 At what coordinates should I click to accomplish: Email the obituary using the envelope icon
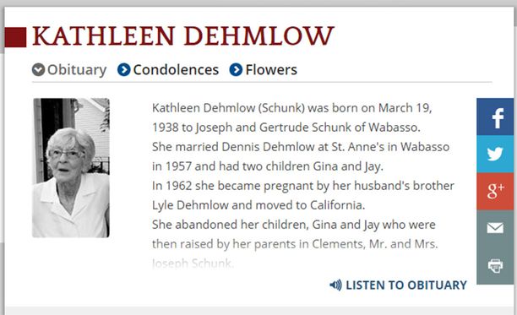point(495,228)
